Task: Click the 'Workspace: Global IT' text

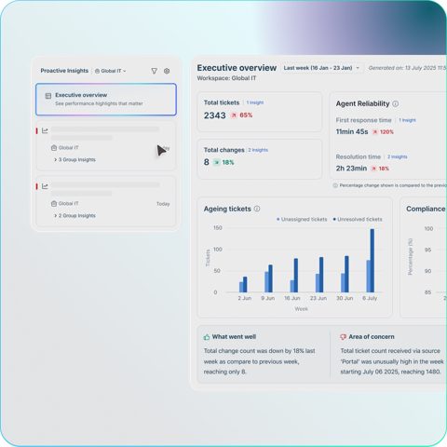Action: click(226, 78)
